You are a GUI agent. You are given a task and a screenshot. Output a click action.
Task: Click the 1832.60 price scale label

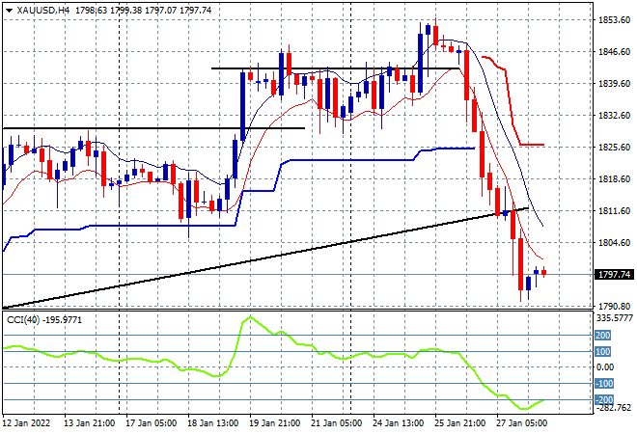tap(614, 116)
